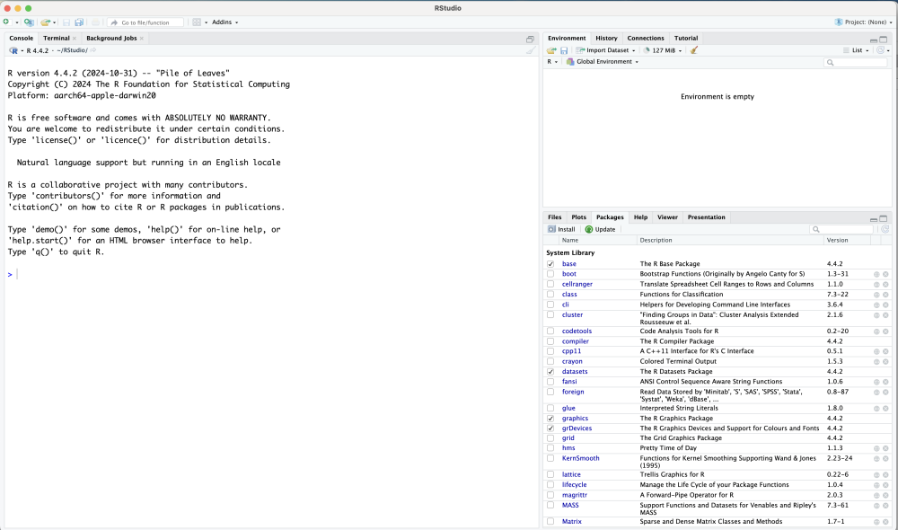This screenshot has height=530, width=898.
Task: Click the Create Project icon
Action: coord(29,22)
